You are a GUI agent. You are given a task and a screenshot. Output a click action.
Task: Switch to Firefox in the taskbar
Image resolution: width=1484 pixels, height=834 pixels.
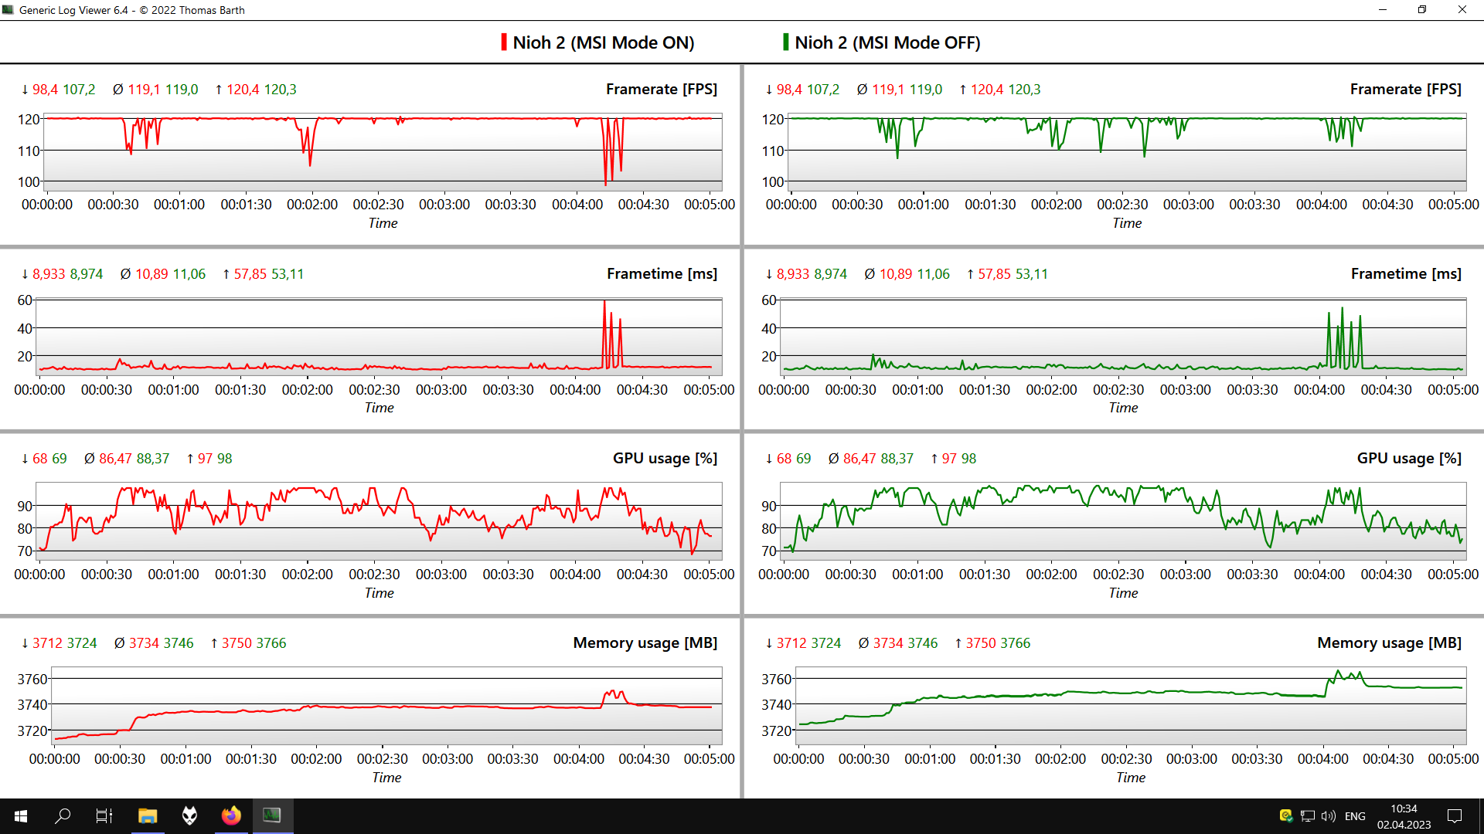click(x=231, y=815)
